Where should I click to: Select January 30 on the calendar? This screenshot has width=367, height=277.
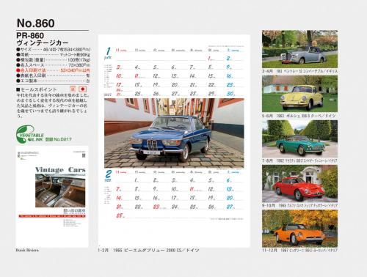coord(230,94)
